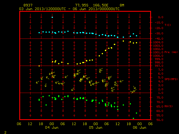Click the lowest green humidity point near 50.0
179x134 pixels.
(x=133, y=118)
